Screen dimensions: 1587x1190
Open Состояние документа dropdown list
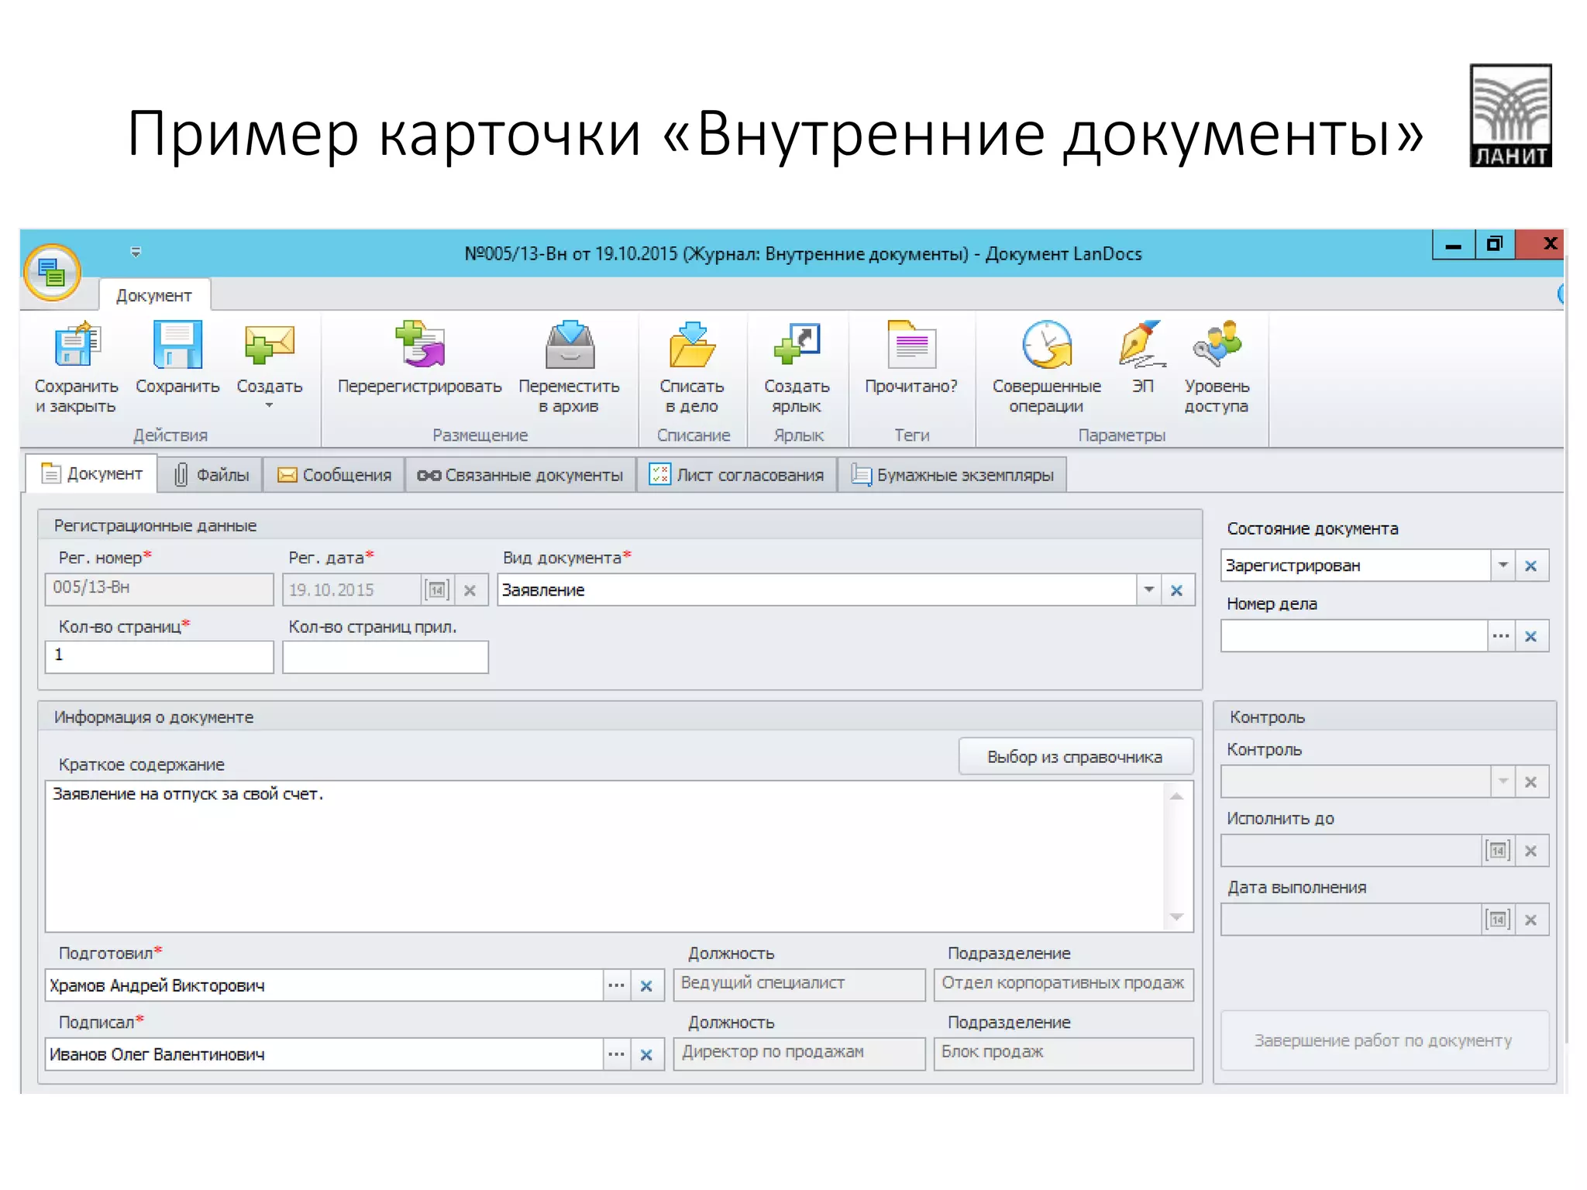1502,566
